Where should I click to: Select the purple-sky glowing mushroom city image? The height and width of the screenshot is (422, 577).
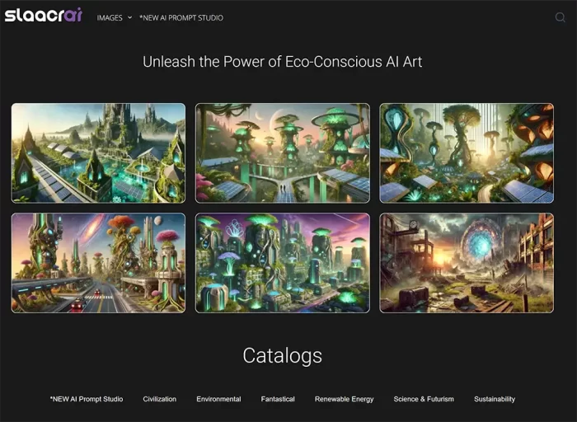pyautogui.click(x=282, y=263)
